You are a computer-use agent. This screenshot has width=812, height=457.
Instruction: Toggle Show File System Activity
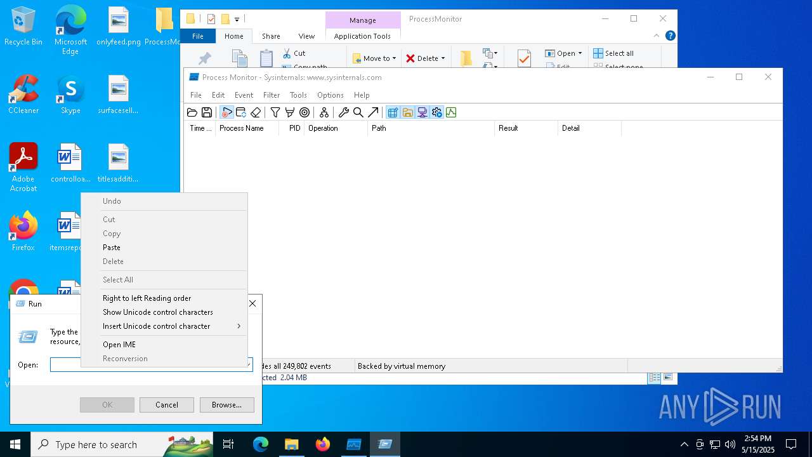click(407, 112)
